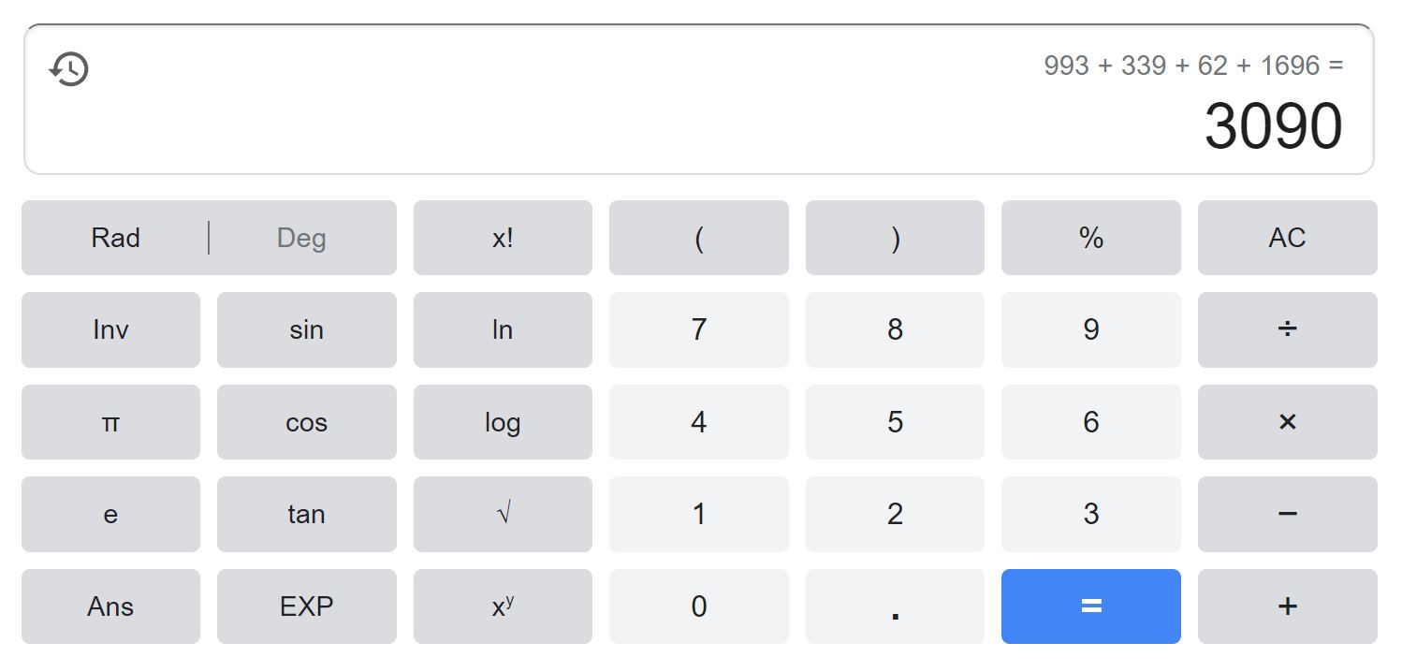Viewport: 1402px width, 672px height.
Task: Click the percent key
Action: tap(1091, 238)
